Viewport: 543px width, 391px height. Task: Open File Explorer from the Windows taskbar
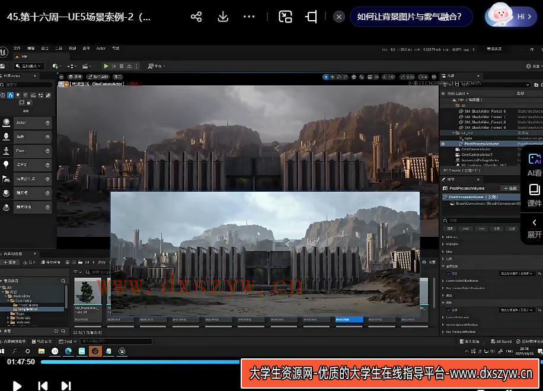[x=41, y=351]
